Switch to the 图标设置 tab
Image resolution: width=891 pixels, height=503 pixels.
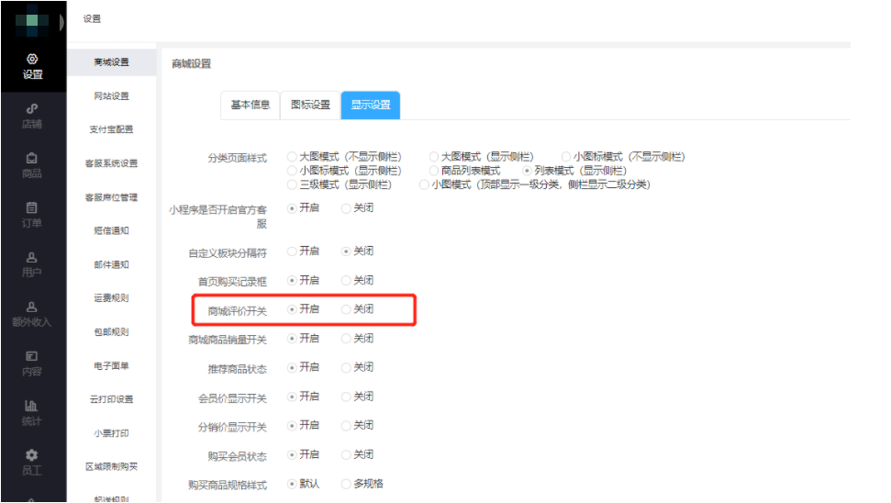pyautogui.click(x=311, y=106)
